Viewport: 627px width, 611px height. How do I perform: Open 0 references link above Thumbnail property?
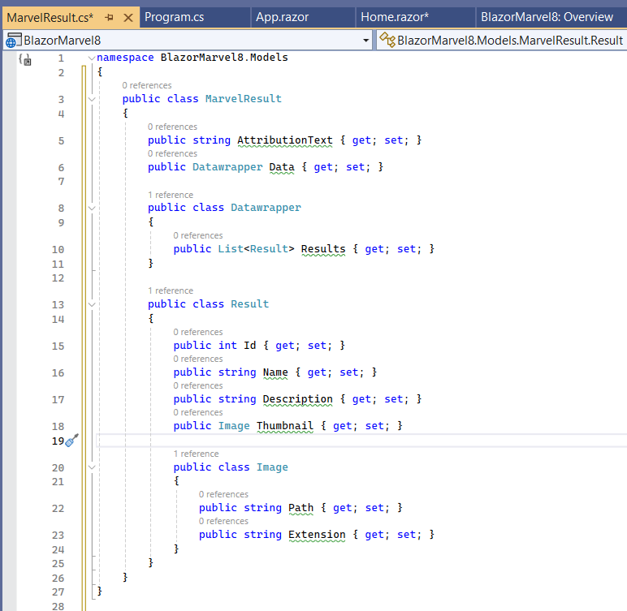coord(198,412)
